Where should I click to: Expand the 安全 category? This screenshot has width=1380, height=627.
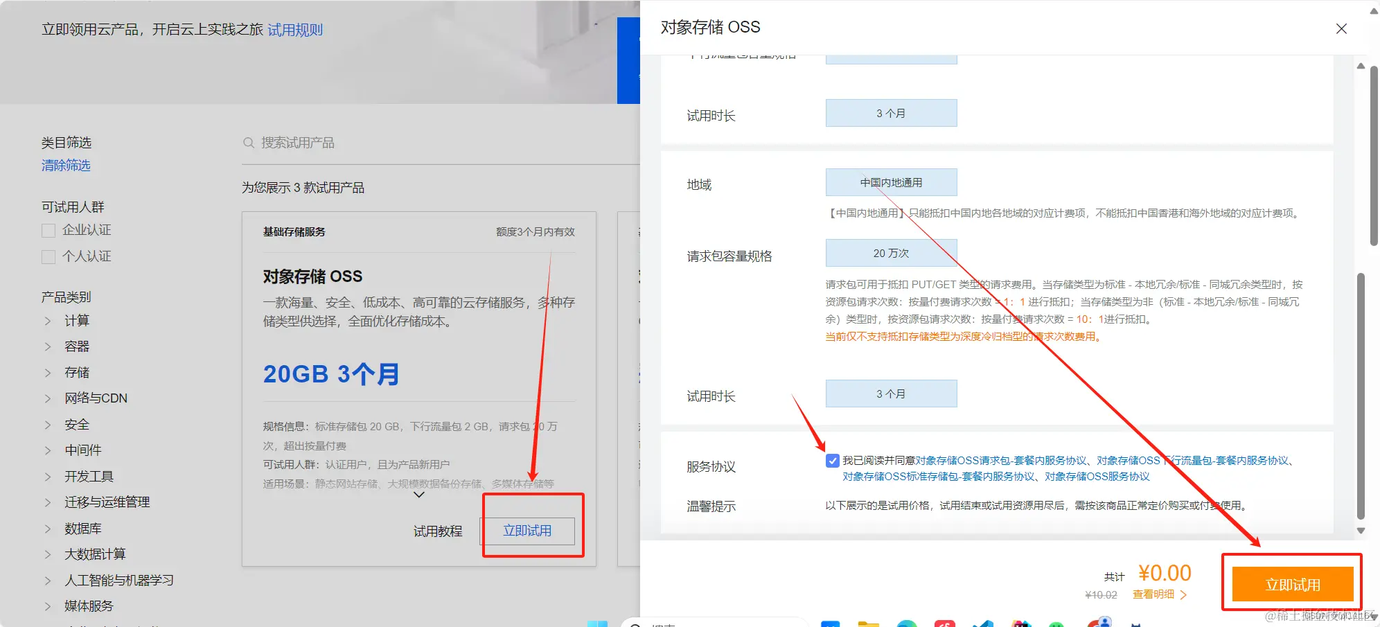click(x=48, y=425)
